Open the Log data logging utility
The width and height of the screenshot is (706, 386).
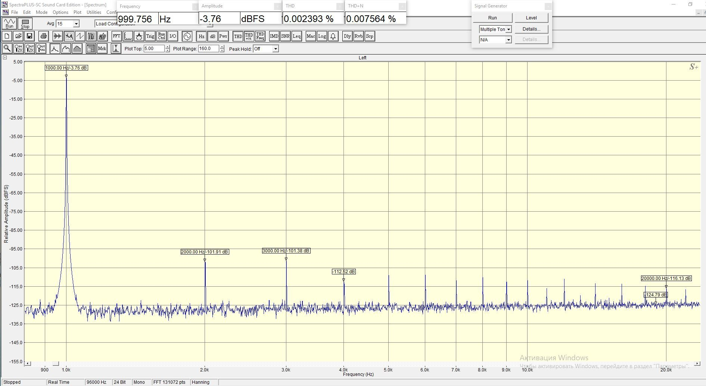click(322, 36)
